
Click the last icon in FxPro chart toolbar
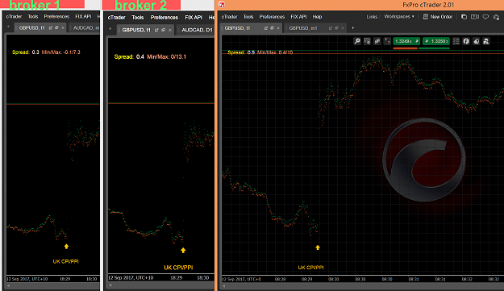point(486,41)
